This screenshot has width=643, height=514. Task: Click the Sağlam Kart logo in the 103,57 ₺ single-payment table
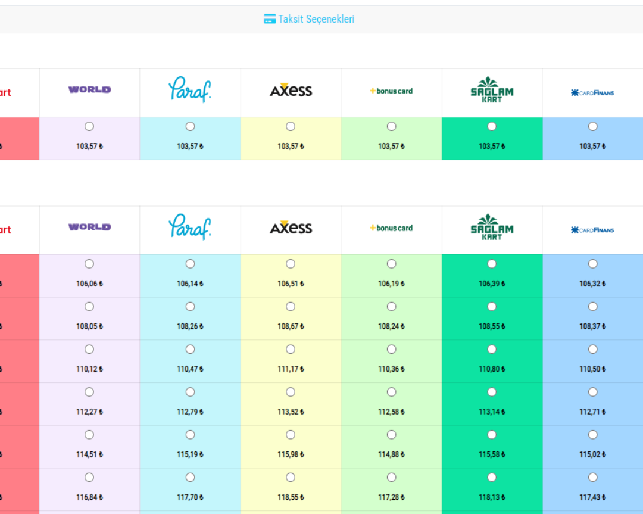492,90
